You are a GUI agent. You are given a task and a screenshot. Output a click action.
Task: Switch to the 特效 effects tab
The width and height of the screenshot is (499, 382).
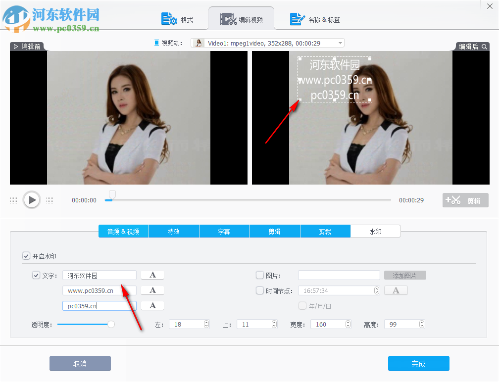[174, 231]
